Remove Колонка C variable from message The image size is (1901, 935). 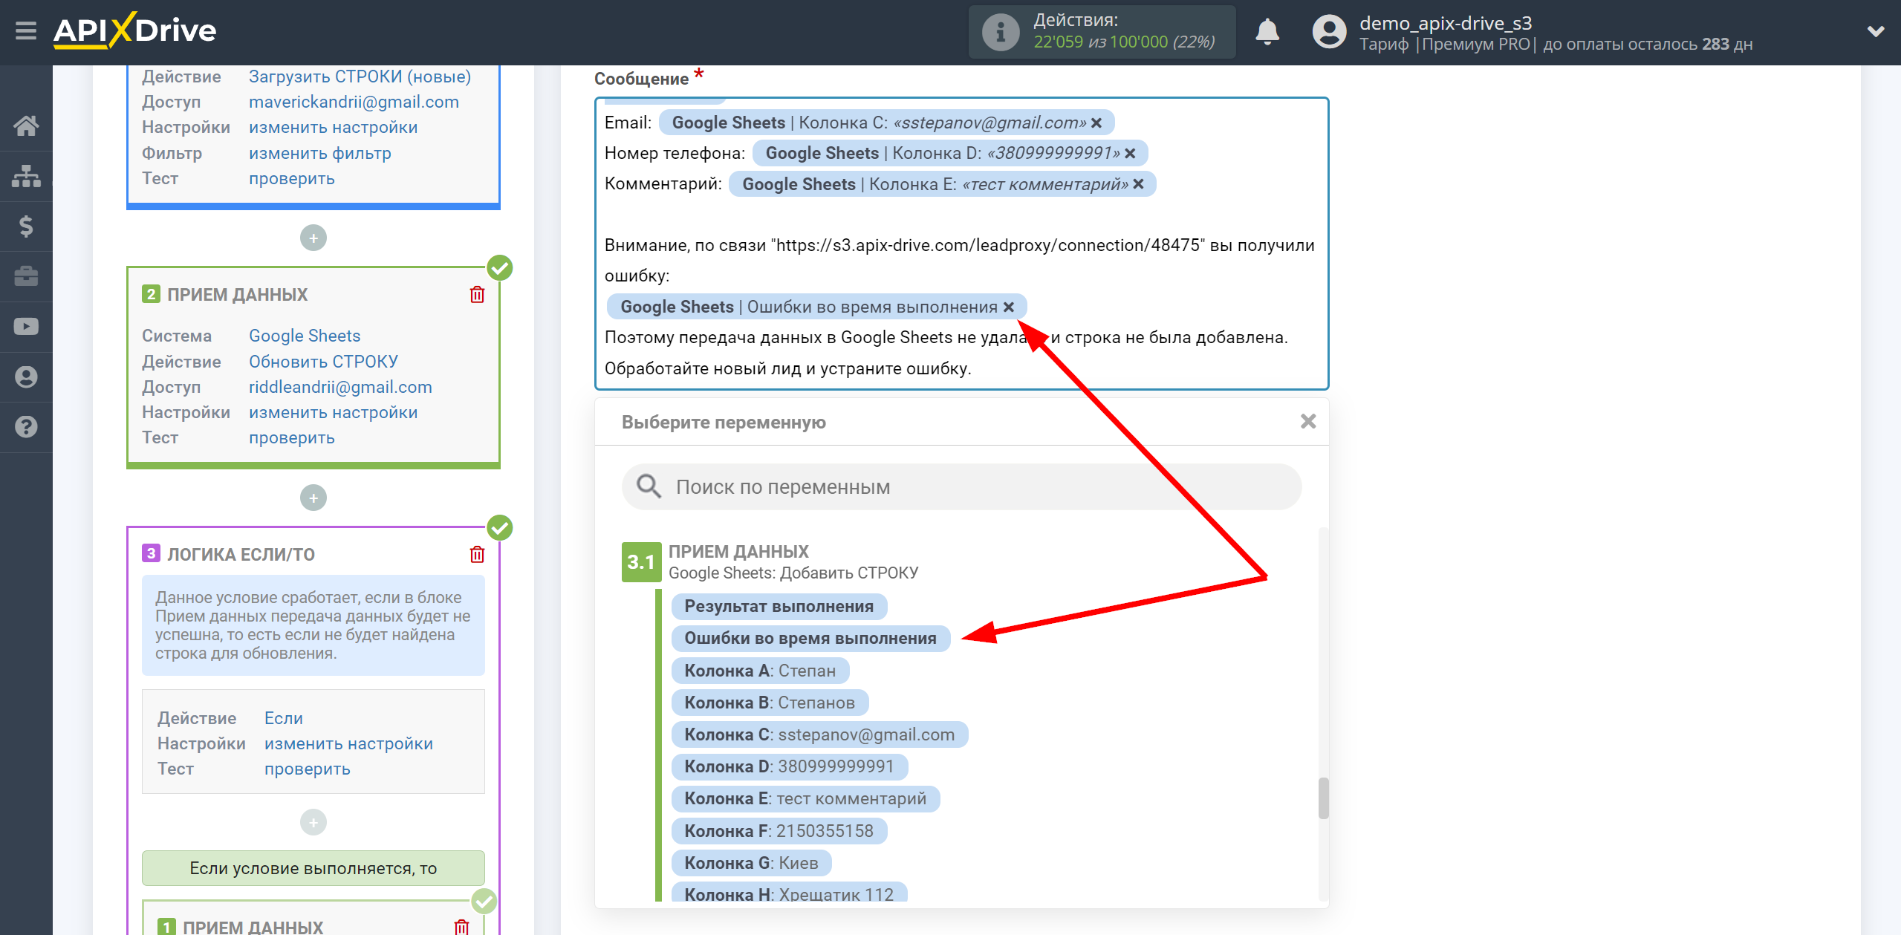point(1096,123)
